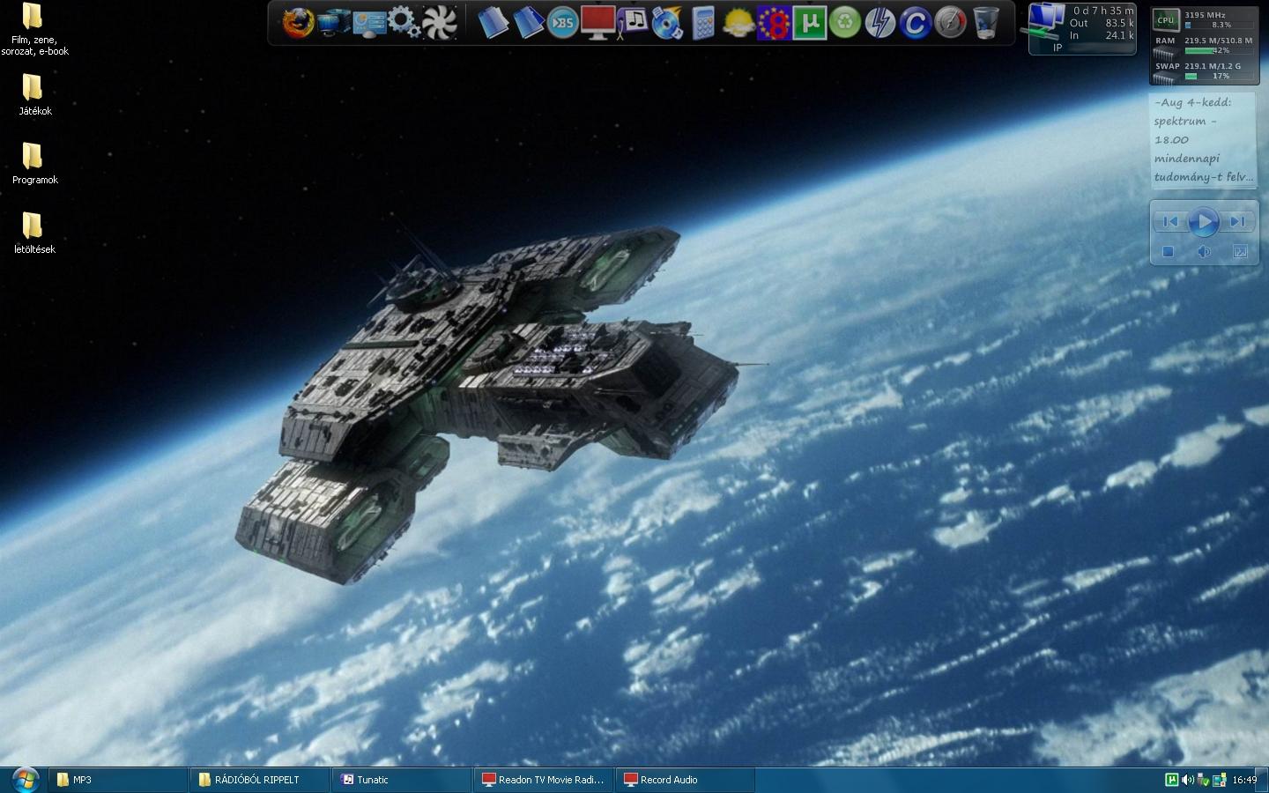This screenshot has height=793, width=1269.
Task: Click the red 8 EU stars dock icon
Action: pyautogui.click(x=774, y=22)
